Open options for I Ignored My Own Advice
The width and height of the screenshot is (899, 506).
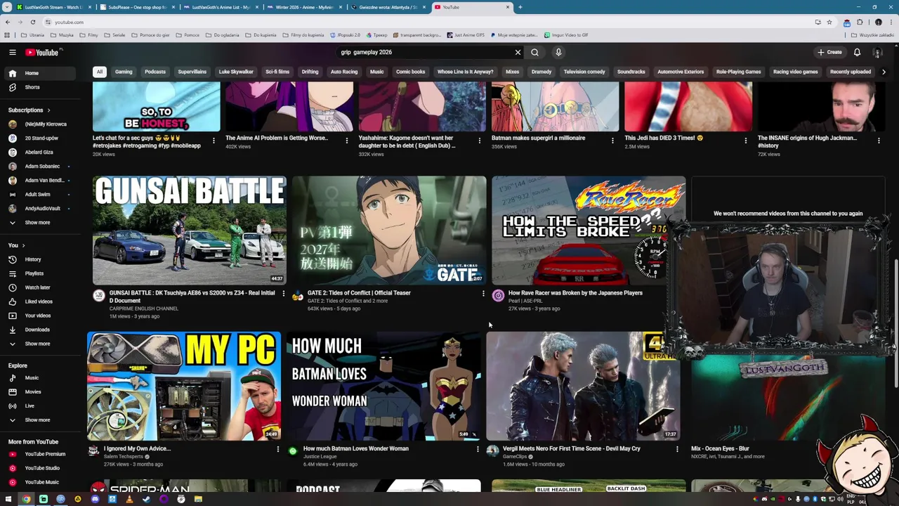coord(278,448)
